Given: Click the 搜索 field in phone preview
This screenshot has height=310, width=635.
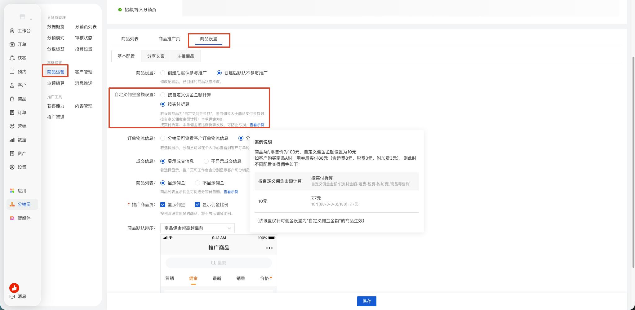Looking at the screenshot, I should 219,263.
